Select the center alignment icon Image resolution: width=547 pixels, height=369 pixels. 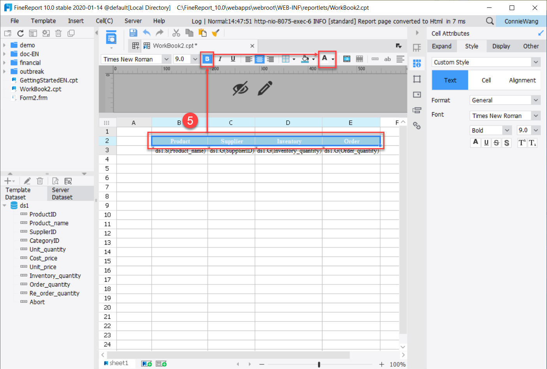click(260, 59)
